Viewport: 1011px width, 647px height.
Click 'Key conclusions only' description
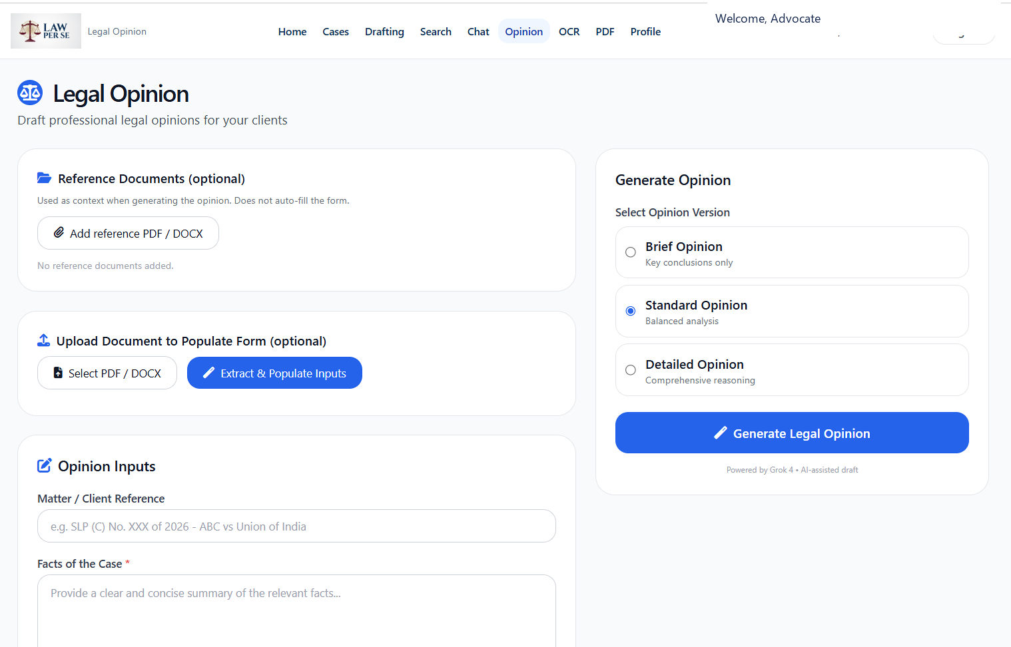click(689, 263)
